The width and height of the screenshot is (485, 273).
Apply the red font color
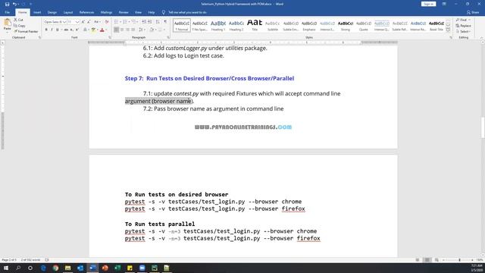click(x=102, y=30)
